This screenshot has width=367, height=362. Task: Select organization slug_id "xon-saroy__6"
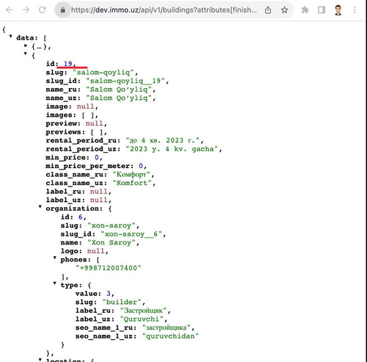[131, 234]
